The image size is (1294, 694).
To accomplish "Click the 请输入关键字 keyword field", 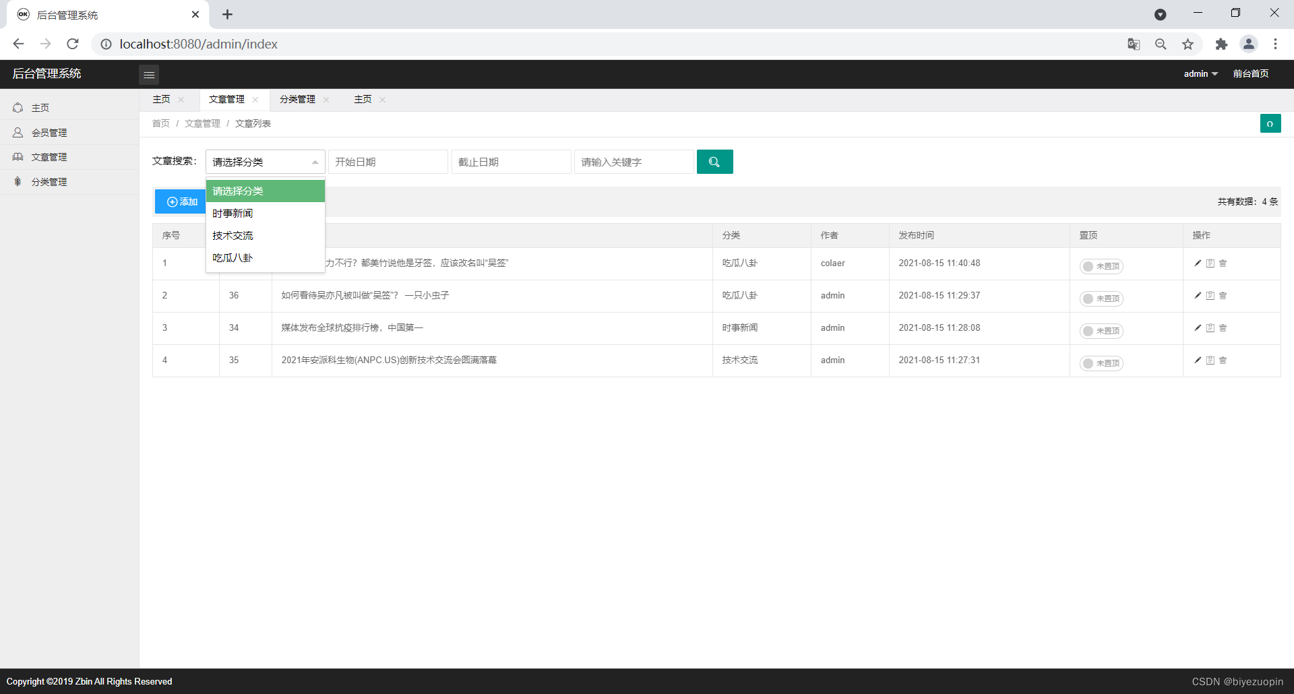I will click(x=634, y=162).
